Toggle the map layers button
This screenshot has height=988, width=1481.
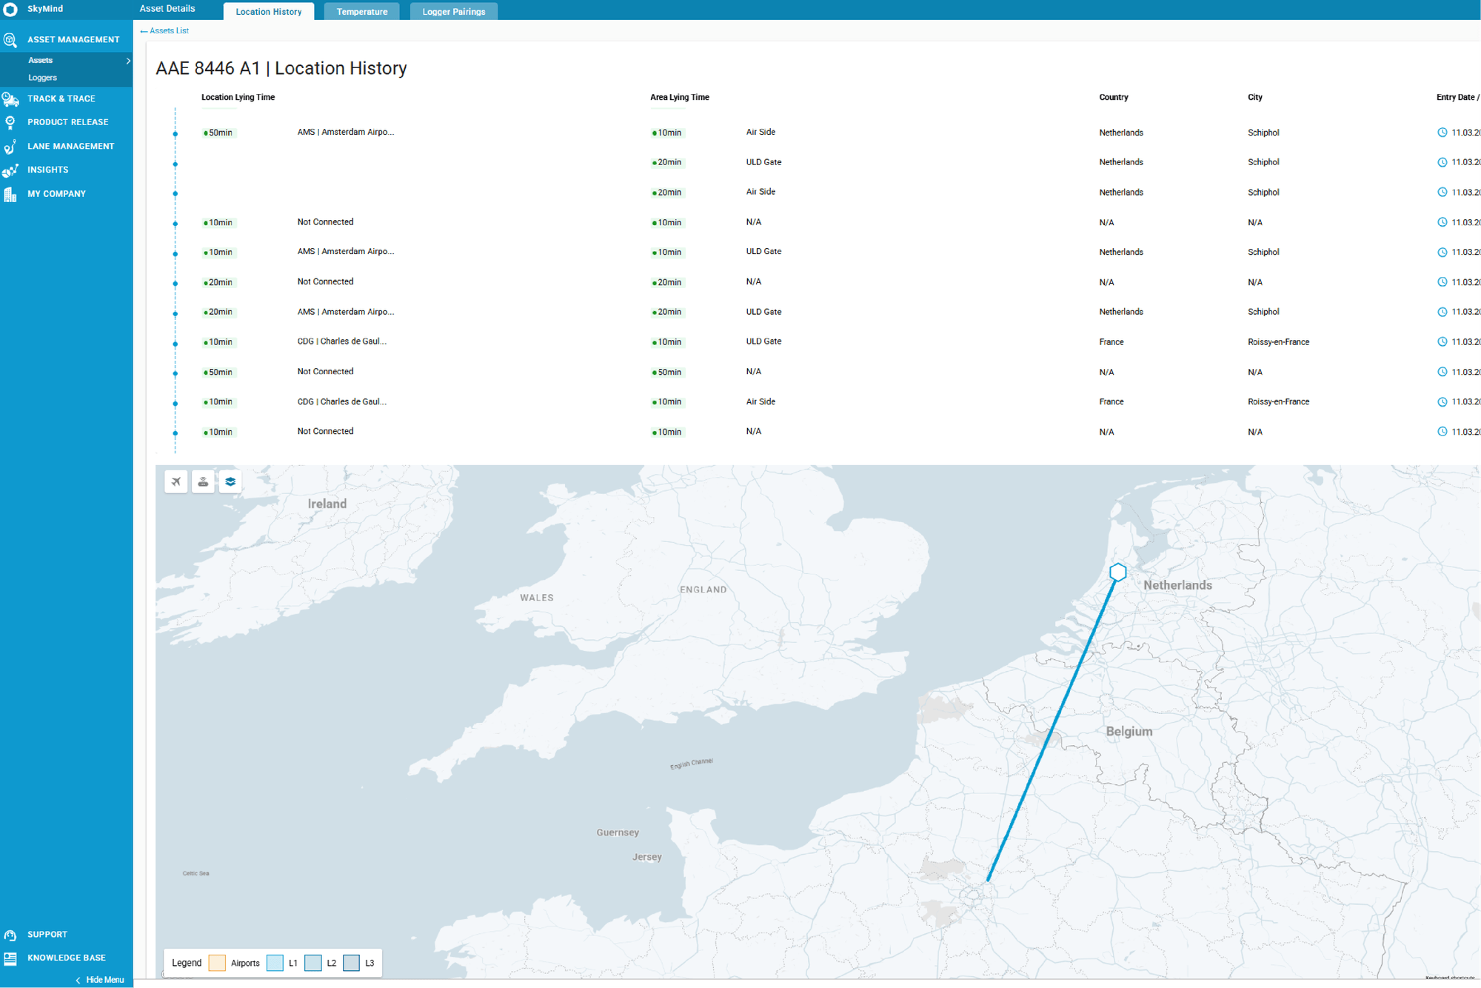[230, 481]
